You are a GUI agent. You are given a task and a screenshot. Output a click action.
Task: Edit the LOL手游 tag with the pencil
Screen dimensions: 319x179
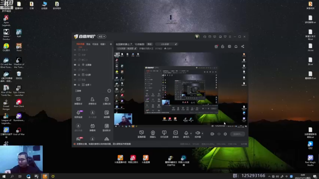[176, 44]
